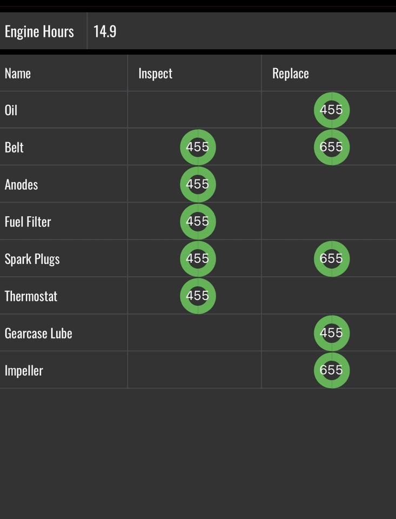396x519 pixels.
Task: Click the Gearcase Lube row name
Action: [38, 334]
